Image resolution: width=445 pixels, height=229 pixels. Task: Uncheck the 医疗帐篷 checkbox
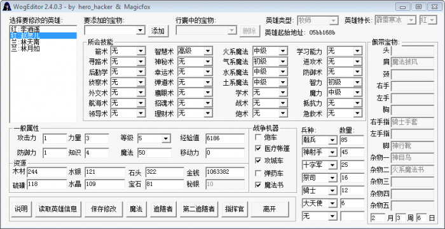click(x=258, y=148)
